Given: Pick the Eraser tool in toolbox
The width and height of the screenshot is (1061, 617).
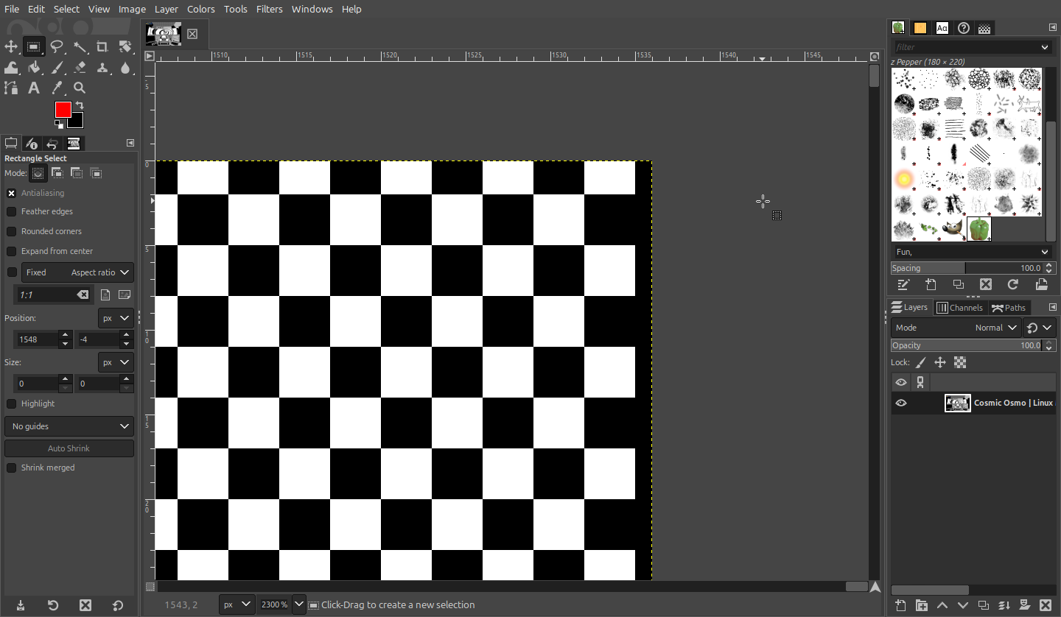Looking at the screenshot, I should [x=80, y=68].
